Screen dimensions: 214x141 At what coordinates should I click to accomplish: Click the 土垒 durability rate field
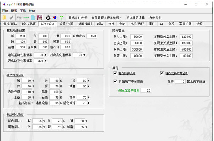[27, 98]
